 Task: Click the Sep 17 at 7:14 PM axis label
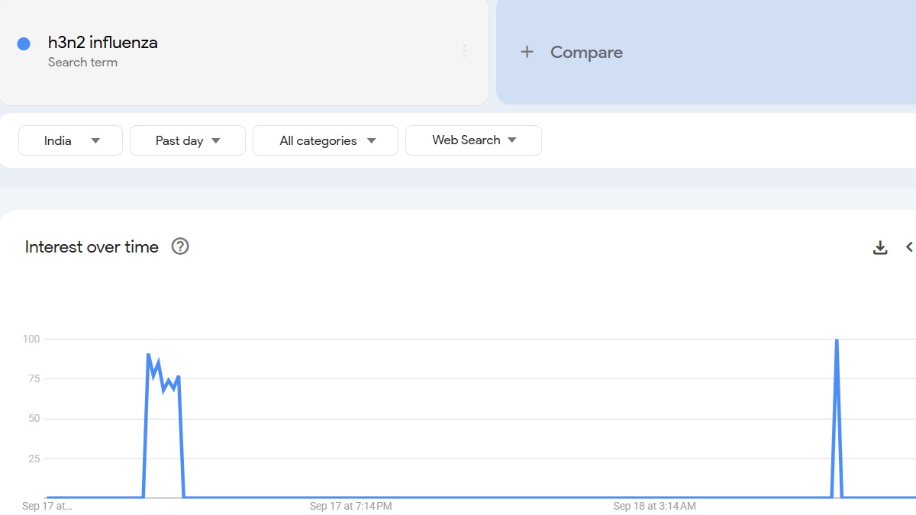point(350,506)
